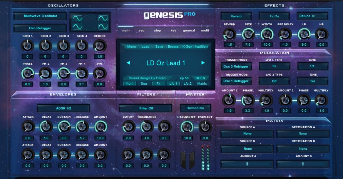This screenshot has height=179, width=343.
Task: Click the HP knob in Effects
Action: (322, 34)
